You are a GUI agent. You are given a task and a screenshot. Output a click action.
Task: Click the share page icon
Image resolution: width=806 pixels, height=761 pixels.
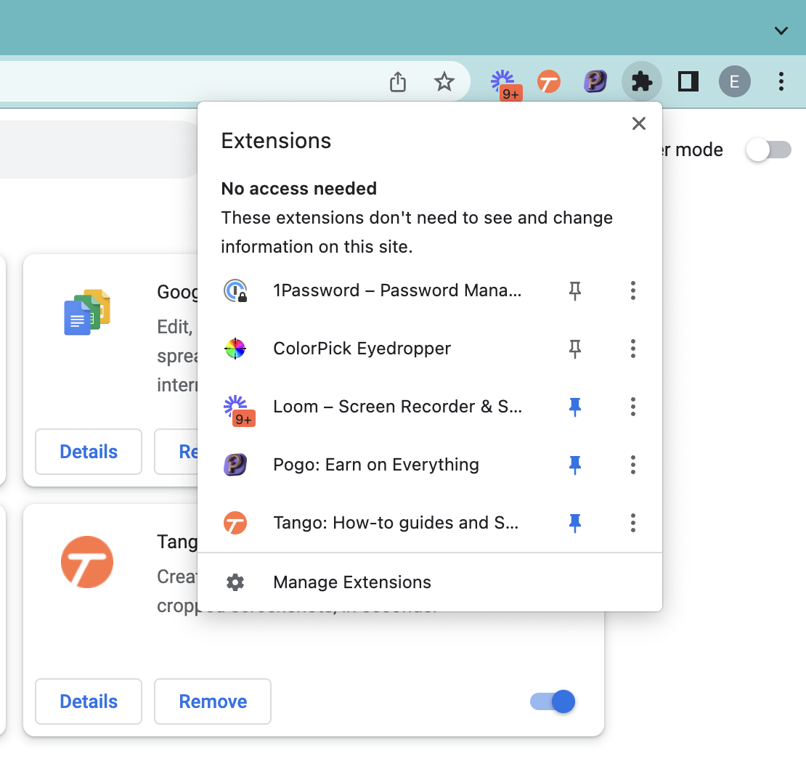pos(398,82)
